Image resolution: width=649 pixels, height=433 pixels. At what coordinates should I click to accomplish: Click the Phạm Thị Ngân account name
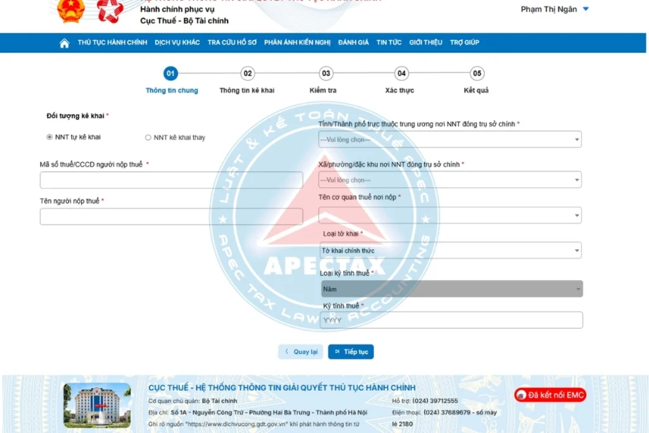[x=548, y=9]
